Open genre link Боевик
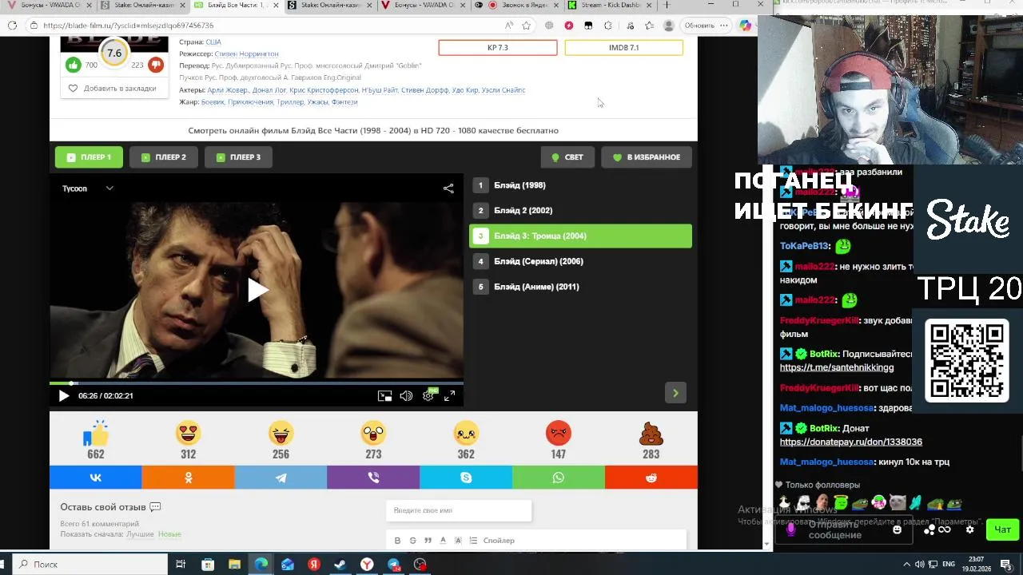The width and height of the screenshot is (1023, 575). [213, 102]
